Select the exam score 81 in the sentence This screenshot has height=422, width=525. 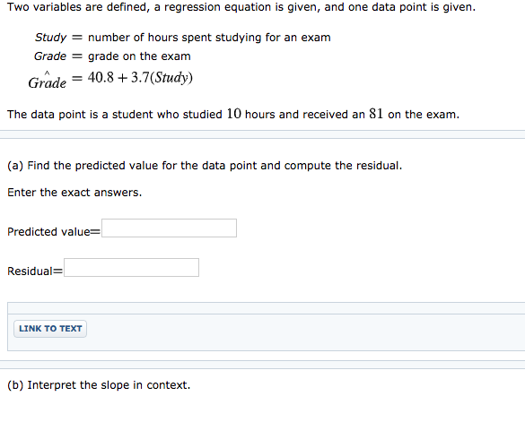[376, 114]
